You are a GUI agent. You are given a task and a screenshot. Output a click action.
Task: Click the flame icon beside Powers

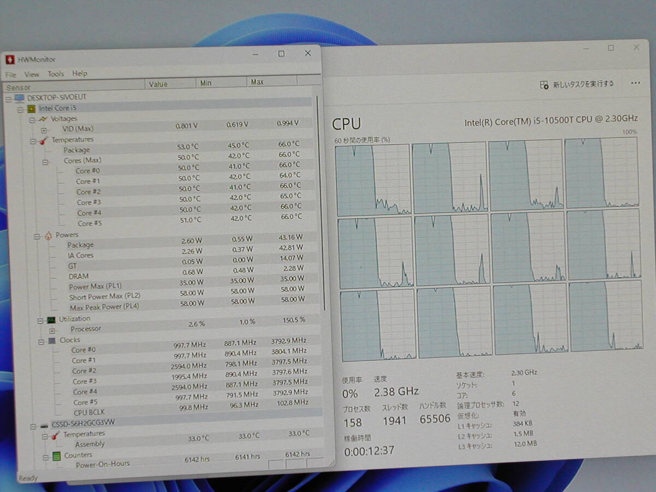pyautogui.click(x=48, y=236)
